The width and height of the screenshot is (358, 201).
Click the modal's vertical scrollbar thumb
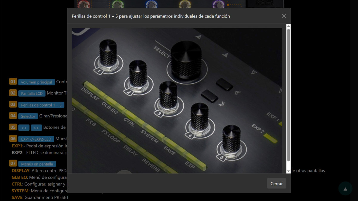288,95
